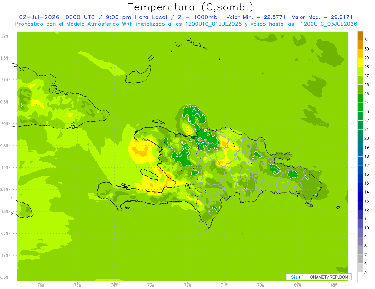Click the '10' legend scale value
This screenshot has width=375, height=289.
tap(367, 228)
